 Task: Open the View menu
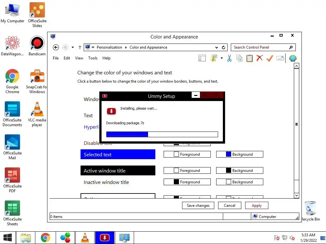tap(79, 58)
